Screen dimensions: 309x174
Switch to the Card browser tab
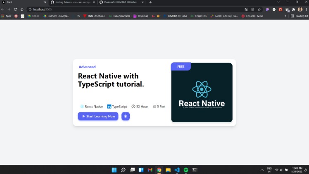(x=24, y=2)
